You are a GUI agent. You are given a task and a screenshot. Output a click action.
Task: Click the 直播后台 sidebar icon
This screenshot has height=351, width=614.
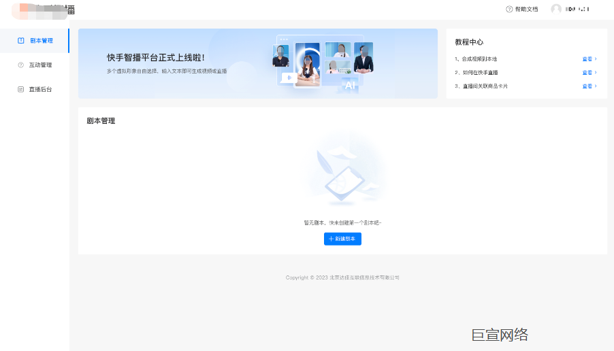20,89
